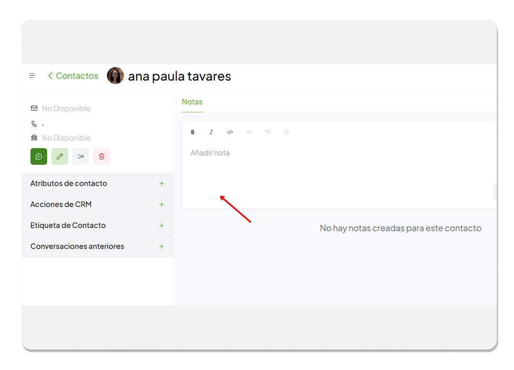This screenshot has width=514, height=370.
Task: Toggle bold formatting in note editor
Action: (x=193, y=132)
